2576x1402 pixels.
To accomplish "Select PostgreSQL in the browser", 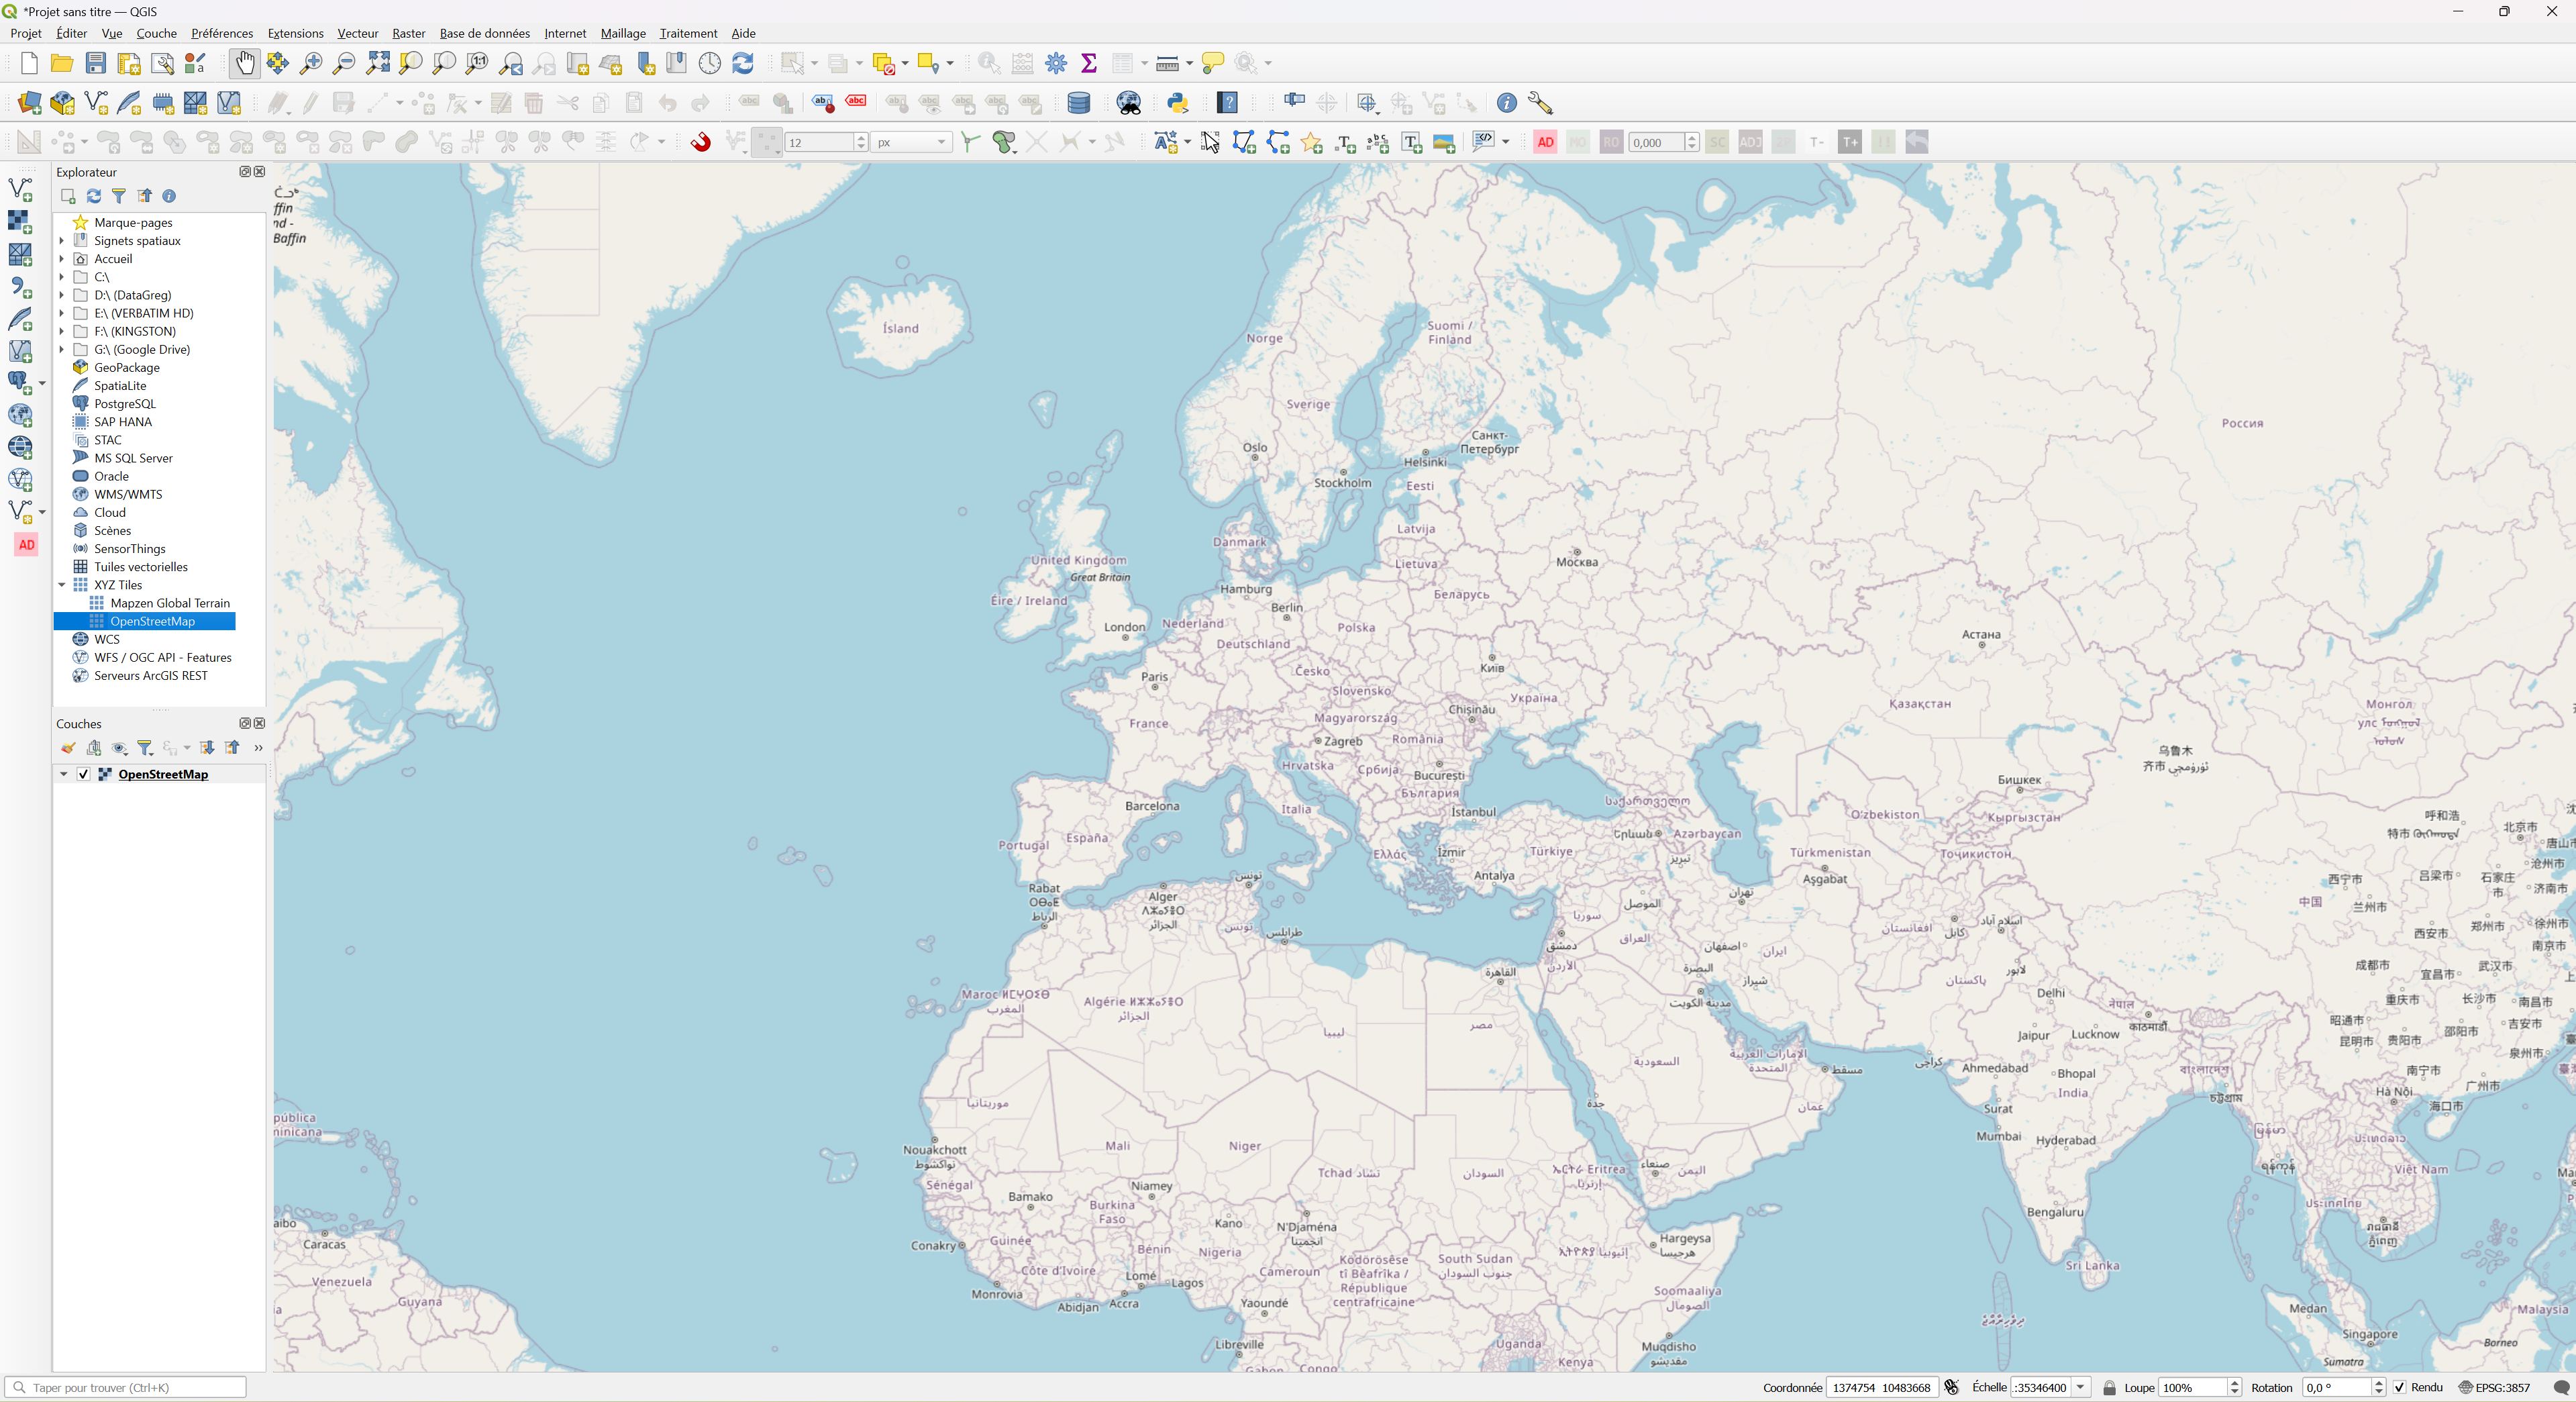I will point(124,404).
